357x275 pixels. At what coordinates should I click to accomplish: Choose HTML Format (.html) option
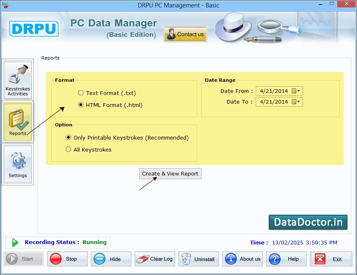click(x=81, y=105)
